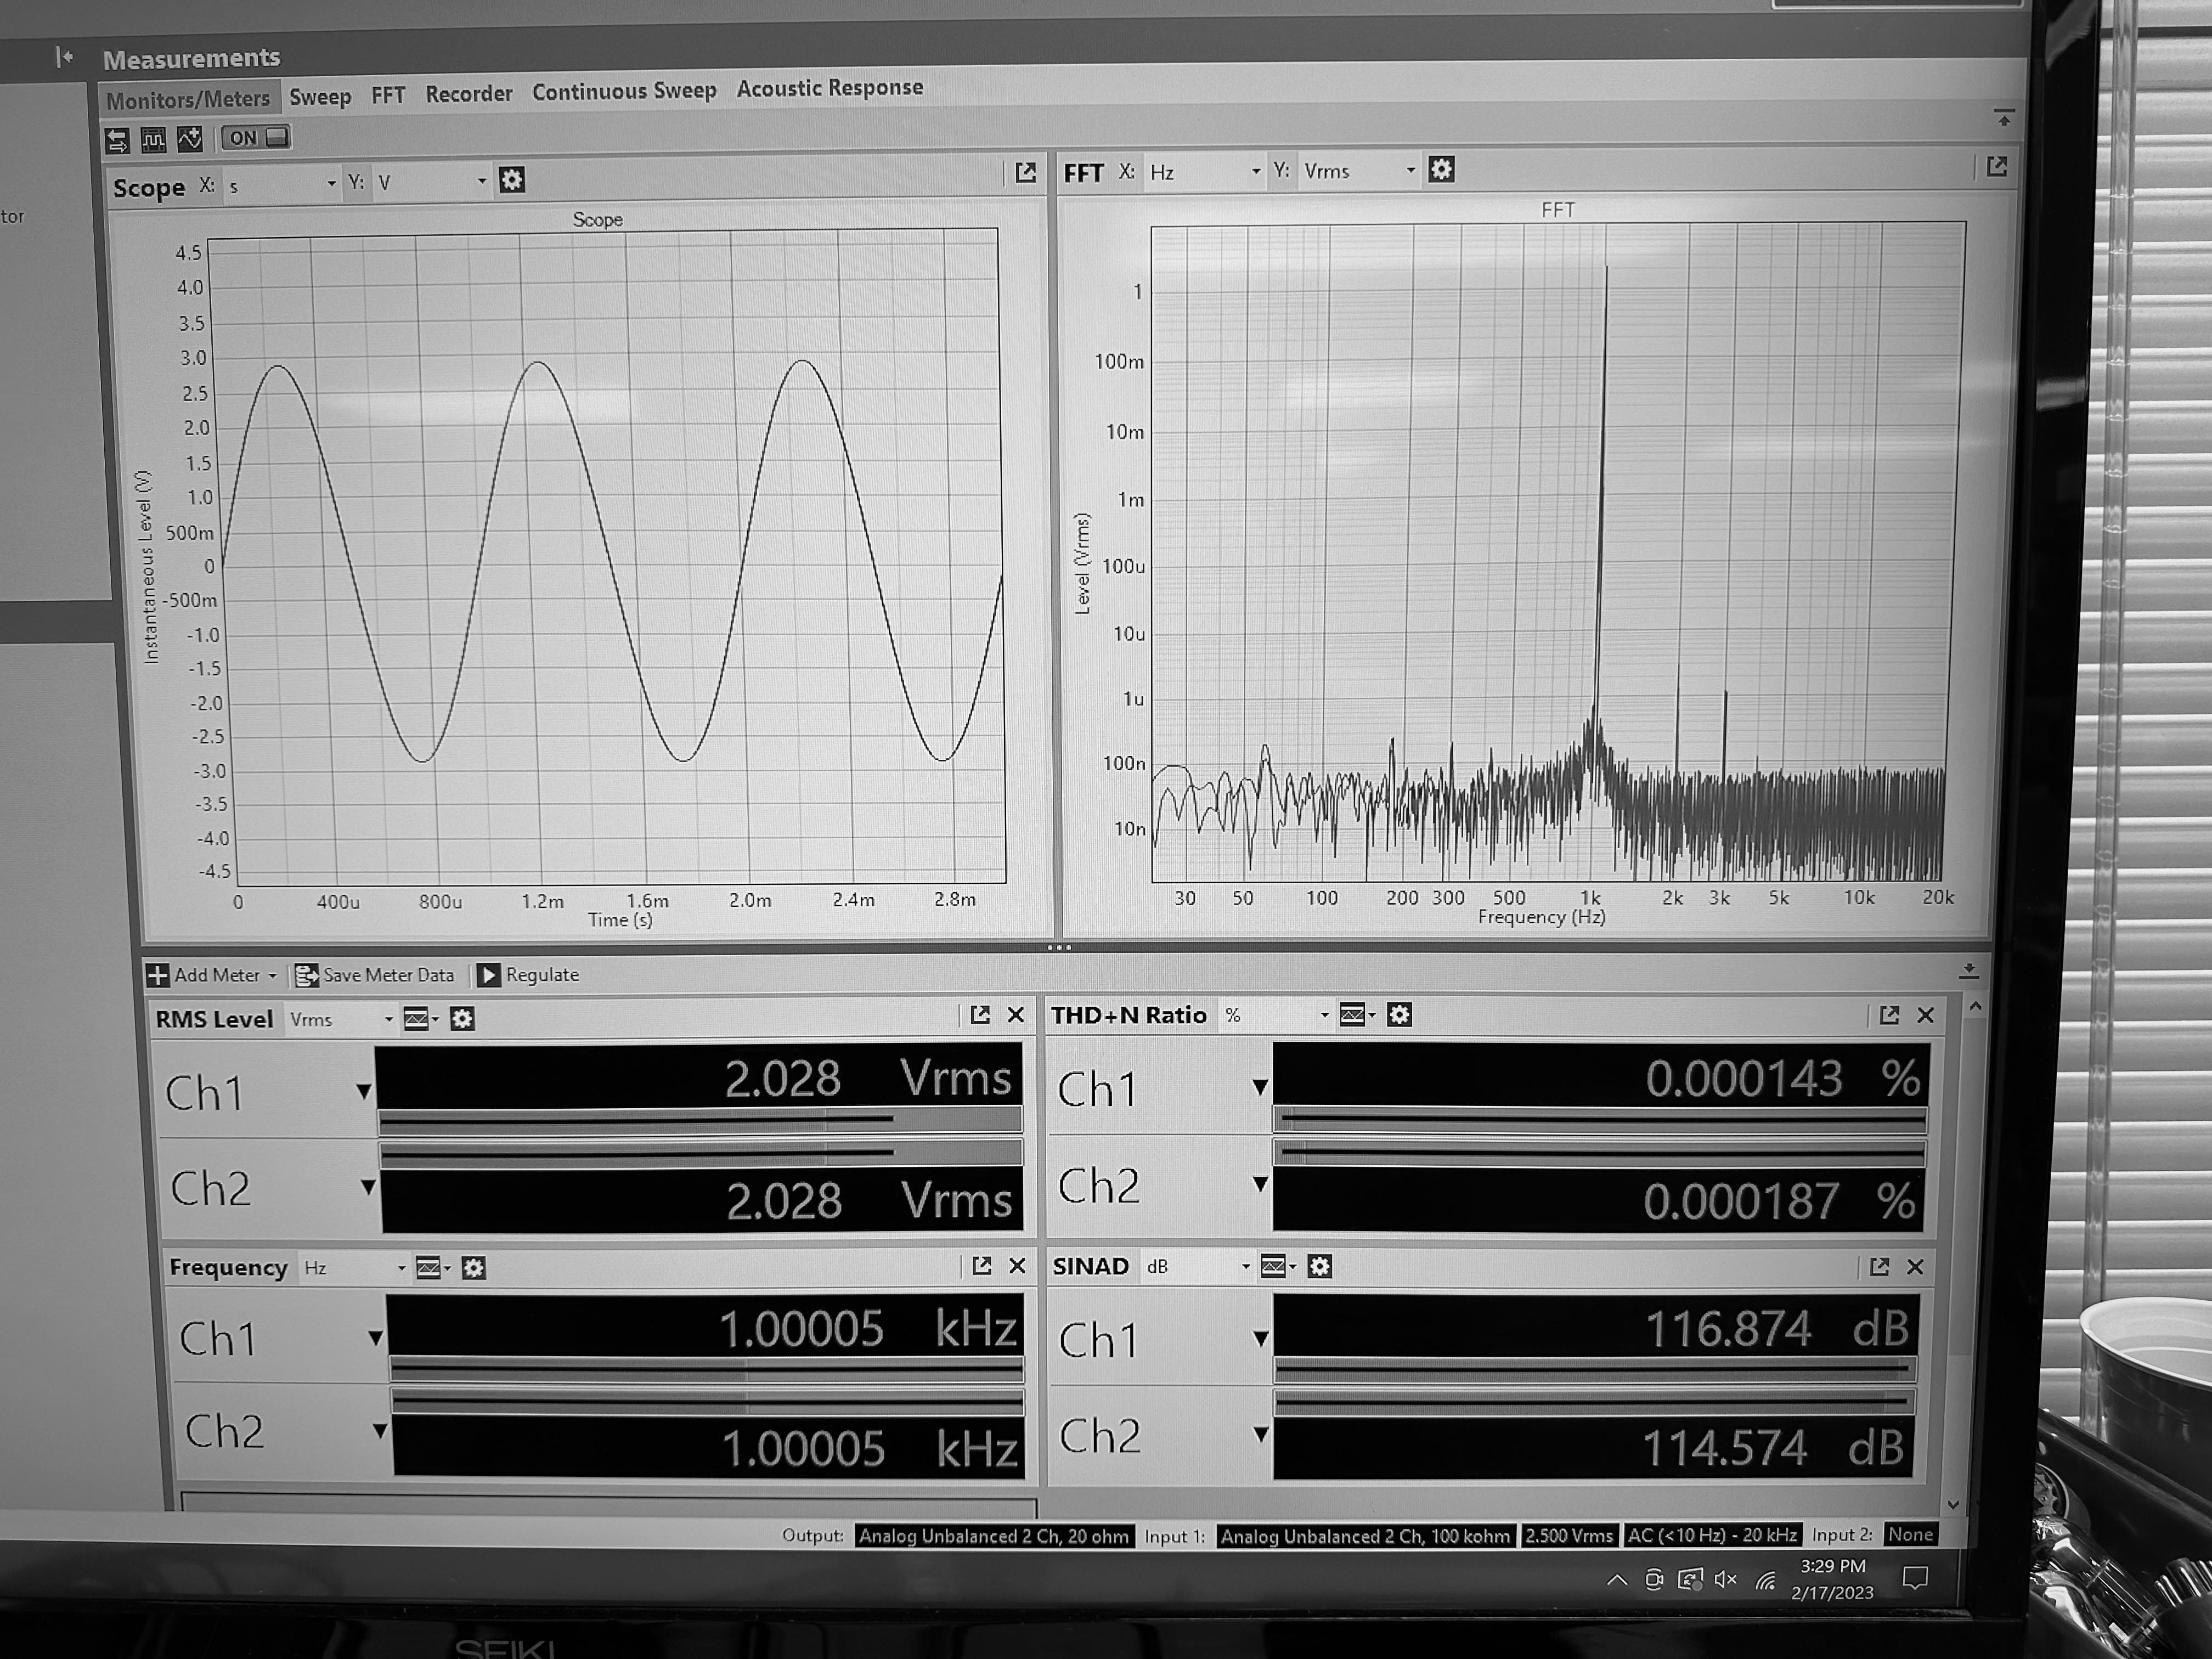This screenshot has width=2212, height=1659.
Task: Switch to the Sweep tab
Action: coord(320,97)
